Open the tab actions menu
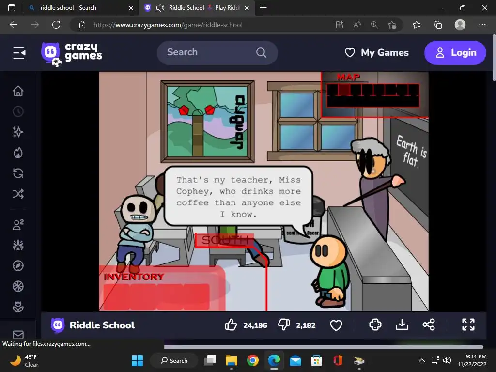This screenshot has height=372, width=496. (12, 8)
